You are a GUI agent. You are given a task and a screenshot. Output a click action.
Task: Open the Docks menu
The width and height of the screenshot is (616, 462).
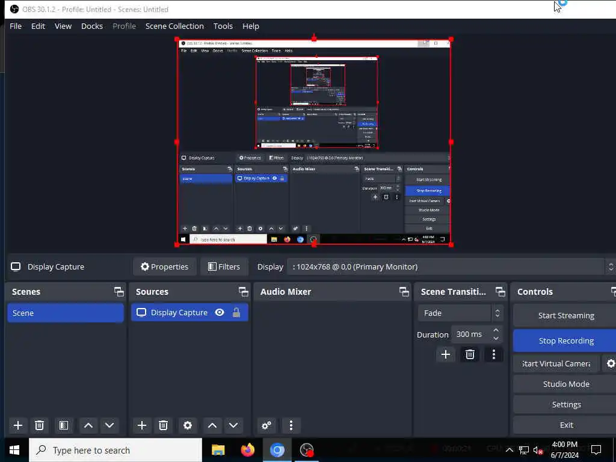(92, 26)
